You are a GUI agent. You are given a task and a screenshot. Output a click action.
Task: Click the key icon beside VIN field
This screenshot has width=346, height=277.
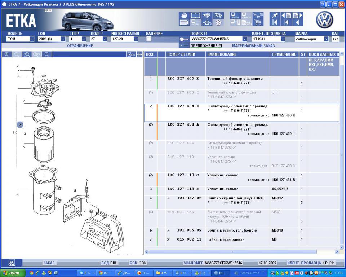coord(184,39)
